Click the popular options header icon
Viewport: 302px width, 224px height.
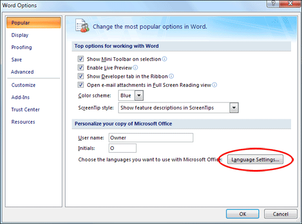[82, 26]
